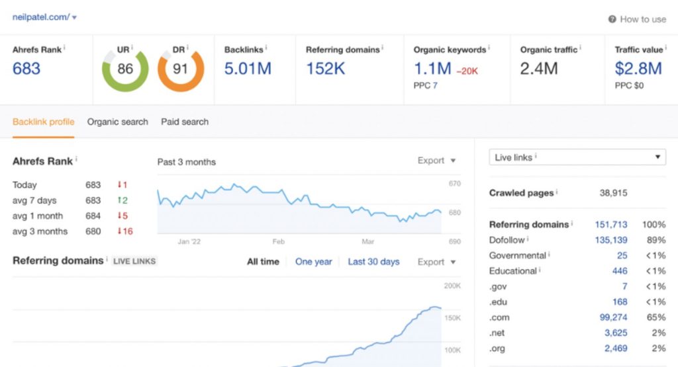Click the Past 3 months label
678x367 pixels.
coord(186,162)
